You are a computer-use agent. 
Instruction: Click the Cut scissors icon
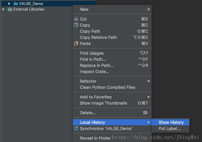(76, 19)
